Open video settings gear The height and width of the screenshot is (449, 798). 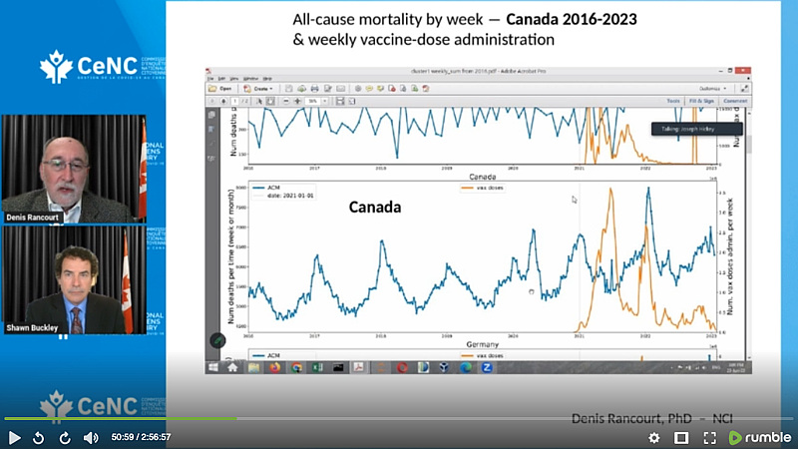(654, 437)
